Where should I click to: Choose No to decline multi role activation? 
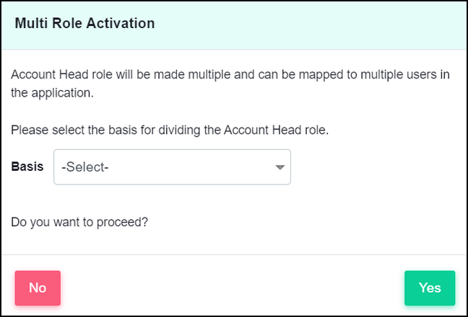tap(38, 288)
